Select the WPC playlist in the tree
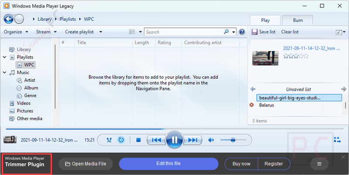The image size is (349, 175). tap(26, 65)
